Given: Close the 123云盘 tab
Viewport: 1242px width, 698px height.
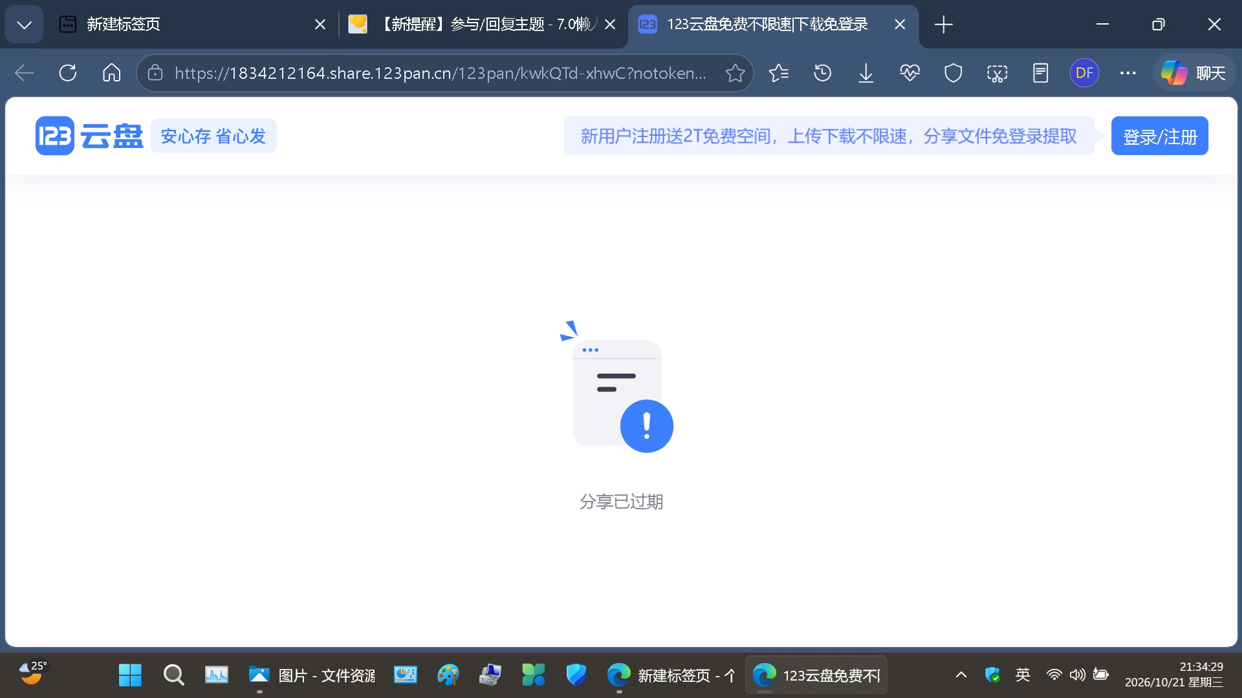Looking at the screenshot, I should tap(900, 25).
